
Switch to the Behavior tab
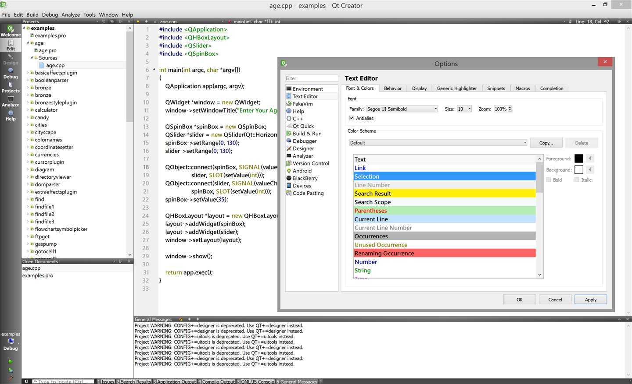[393, 88]
